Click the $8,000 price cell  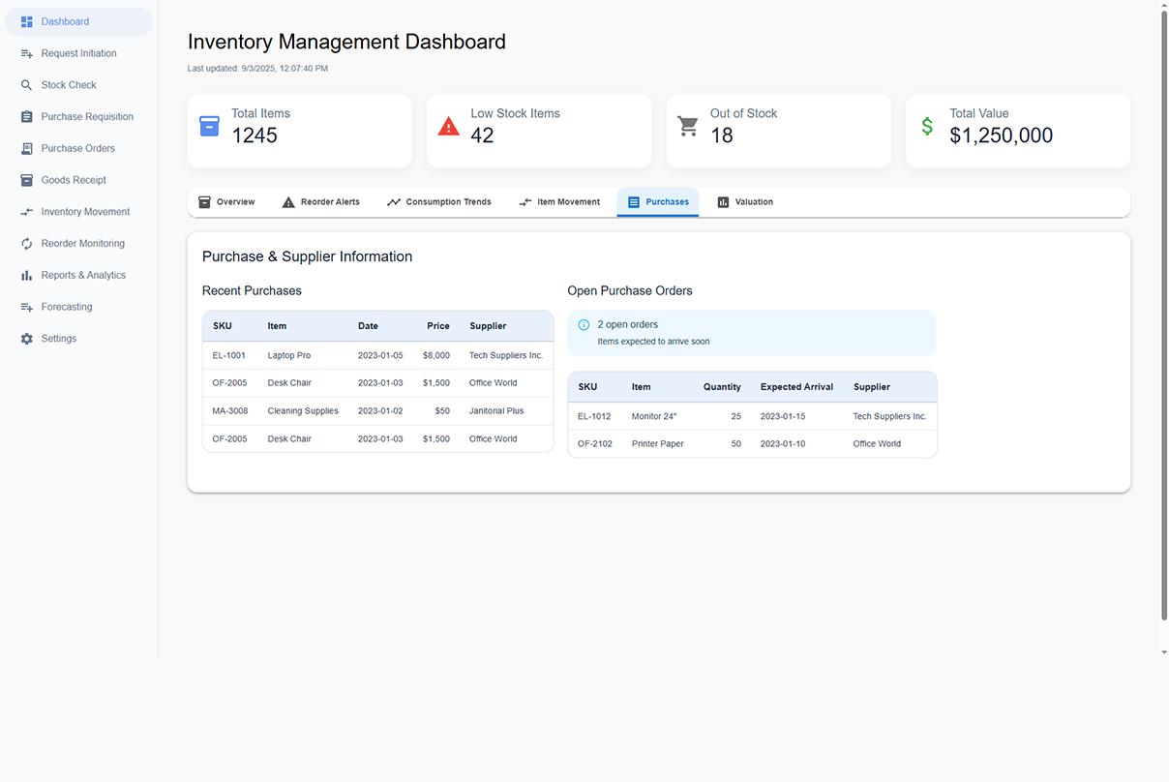436,356
